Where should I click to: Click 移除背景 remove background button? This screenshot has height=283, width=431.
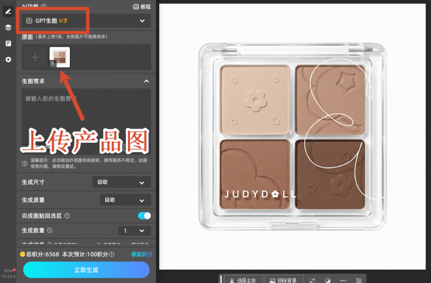tap(284, 280)
